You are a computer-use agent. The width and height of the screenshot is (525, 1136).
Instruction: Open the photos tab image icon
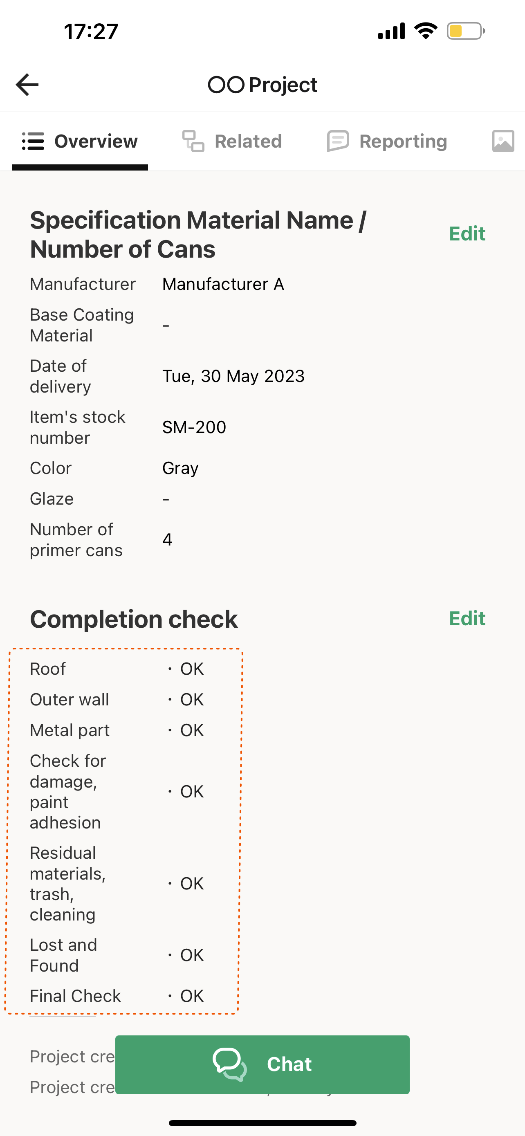(x=503, y=141)
